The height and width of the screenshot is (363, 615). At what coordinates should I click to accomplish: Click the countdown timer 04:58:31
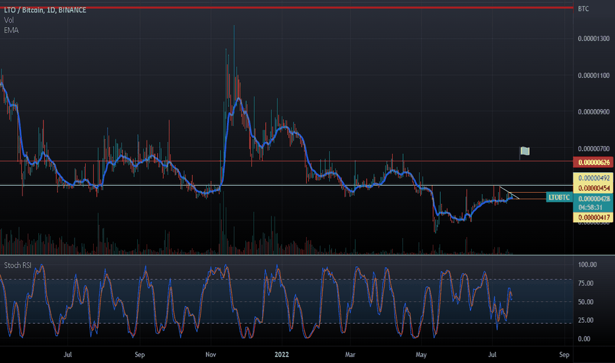click(591, 207)
